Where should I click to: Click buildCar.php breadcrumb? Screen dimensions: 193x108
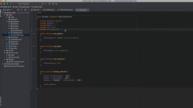coord(37,7)
